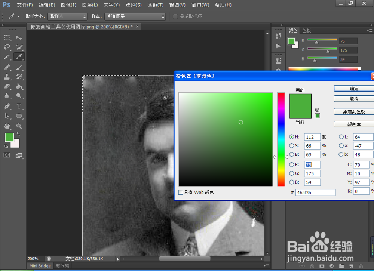Open the Sample Size dropdown

pyautogui.click(x=67, y=16)
